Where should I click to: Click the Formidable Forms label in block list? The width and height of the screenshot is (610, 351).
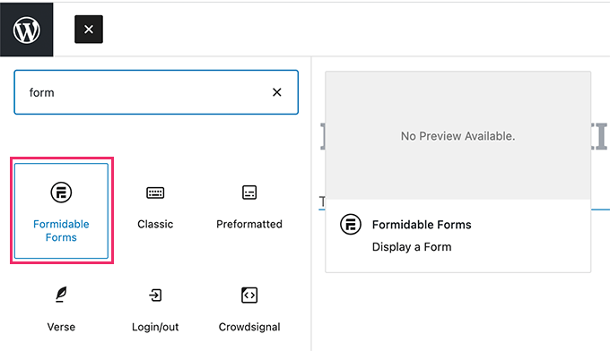click(61, 231)
